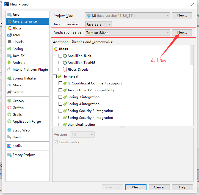Toggle the Create web.xml checkbox
Viewport: 199px width, 195px height.
[x=56, y=142]
